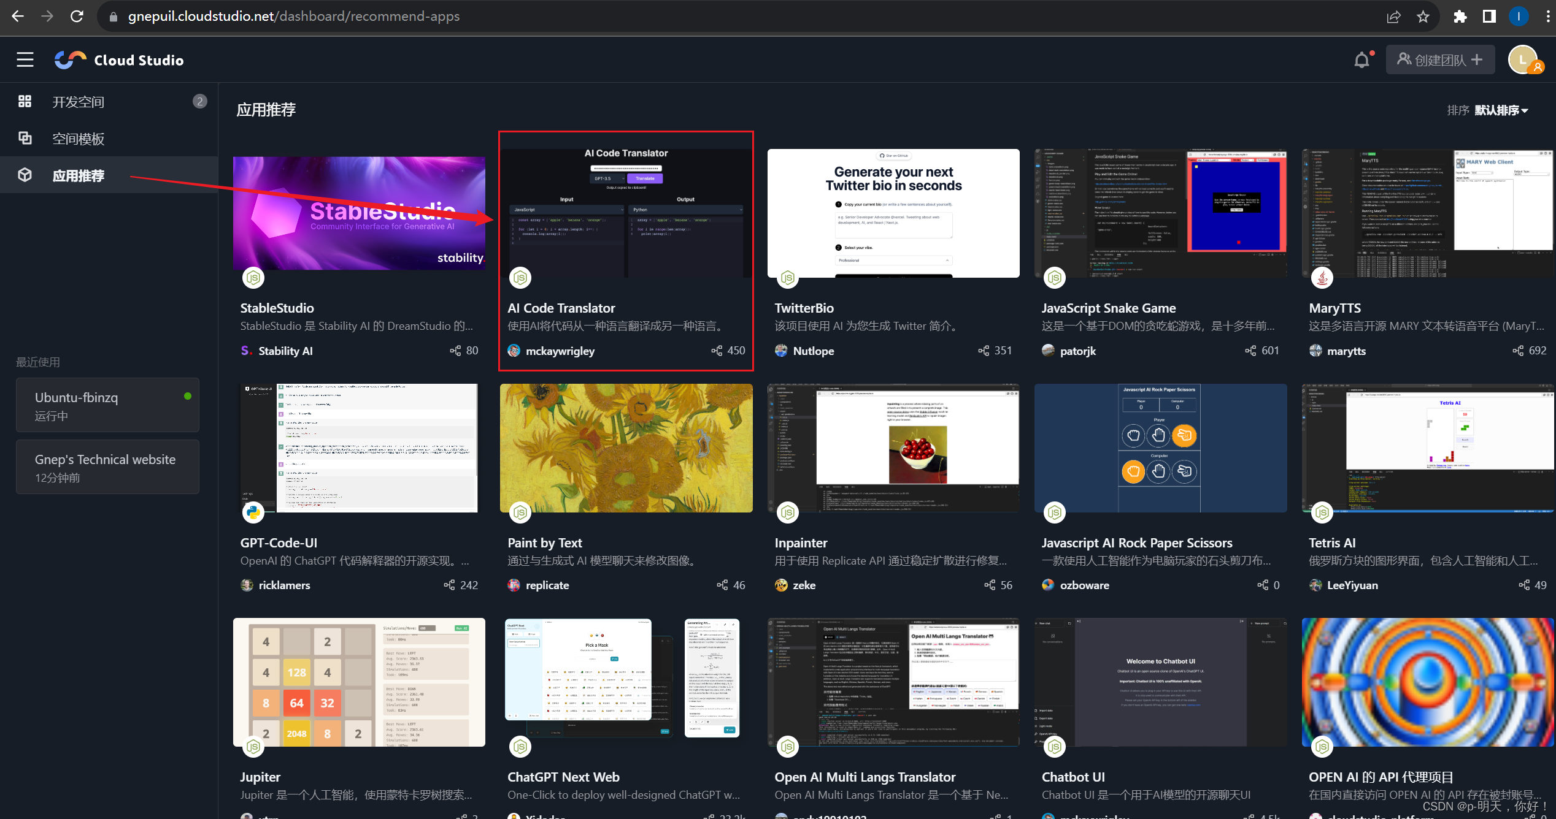Open the Chatbot UI thumbnail

(1160, 682)
